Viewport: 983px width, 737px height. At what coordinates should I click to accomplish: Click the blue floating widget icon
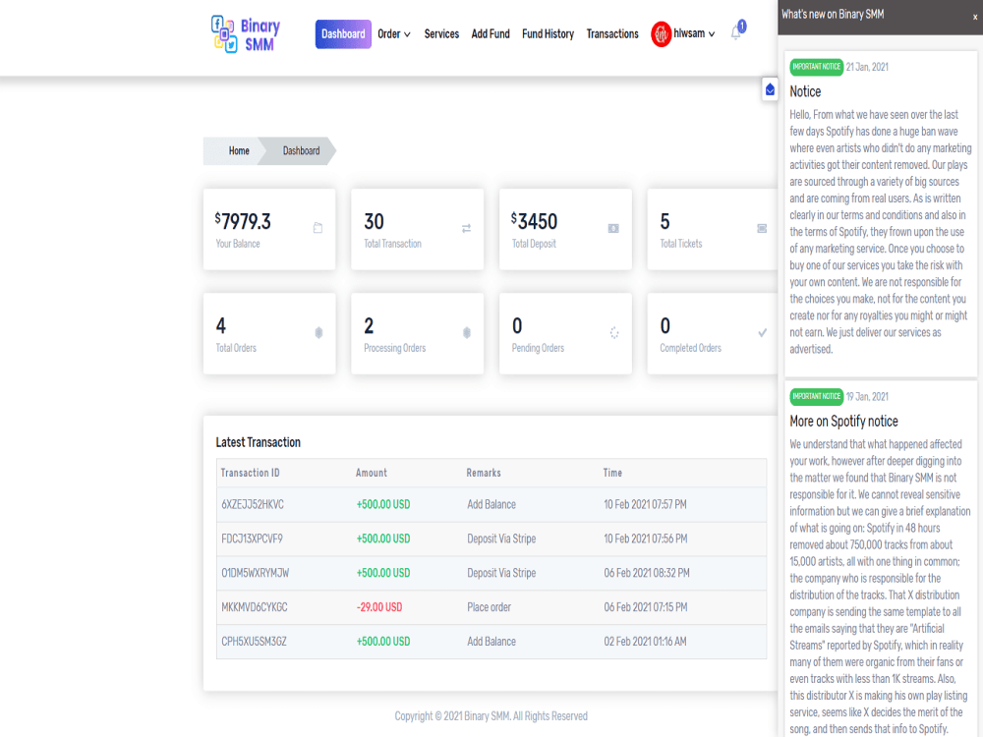[770, 89]
